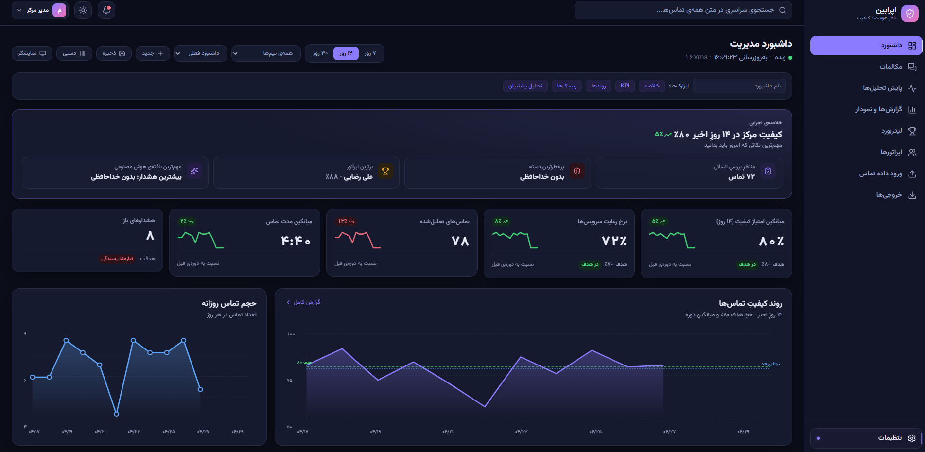Click the ذخیره save button
The image size is (925, 452).
point(114,53)
